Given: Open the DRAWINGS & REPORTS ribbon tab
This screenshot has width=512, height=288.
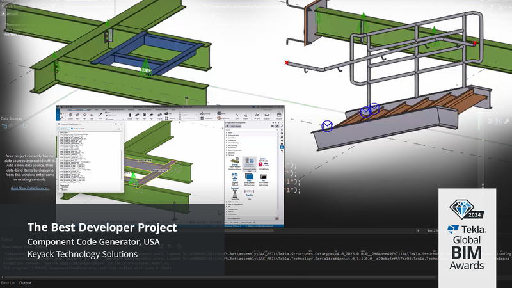Looking at the screenshot, I should [x=117, y=109].
